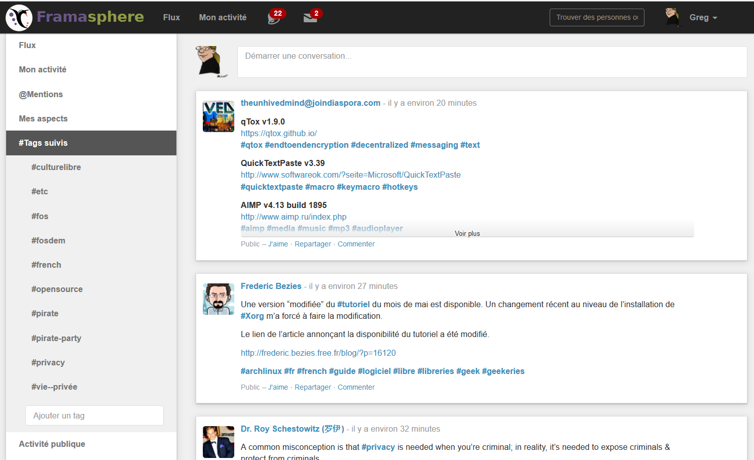Click Commenter on theunhivedmind's post

coord(356,244)
